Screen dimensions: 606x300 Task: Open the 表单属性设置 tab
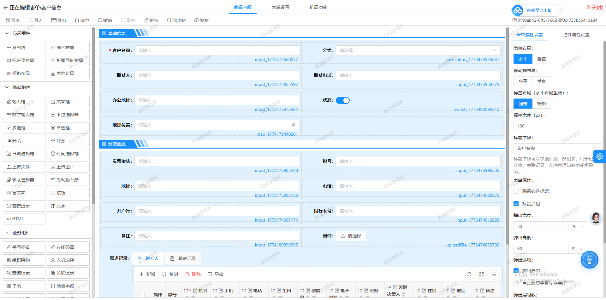coord(530,35)
